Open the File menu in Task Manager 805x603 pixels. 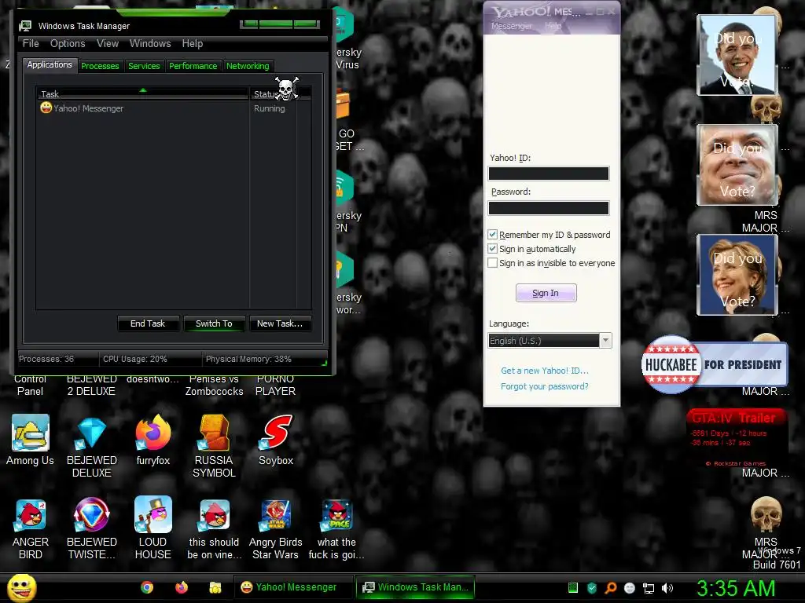(31, 44)
